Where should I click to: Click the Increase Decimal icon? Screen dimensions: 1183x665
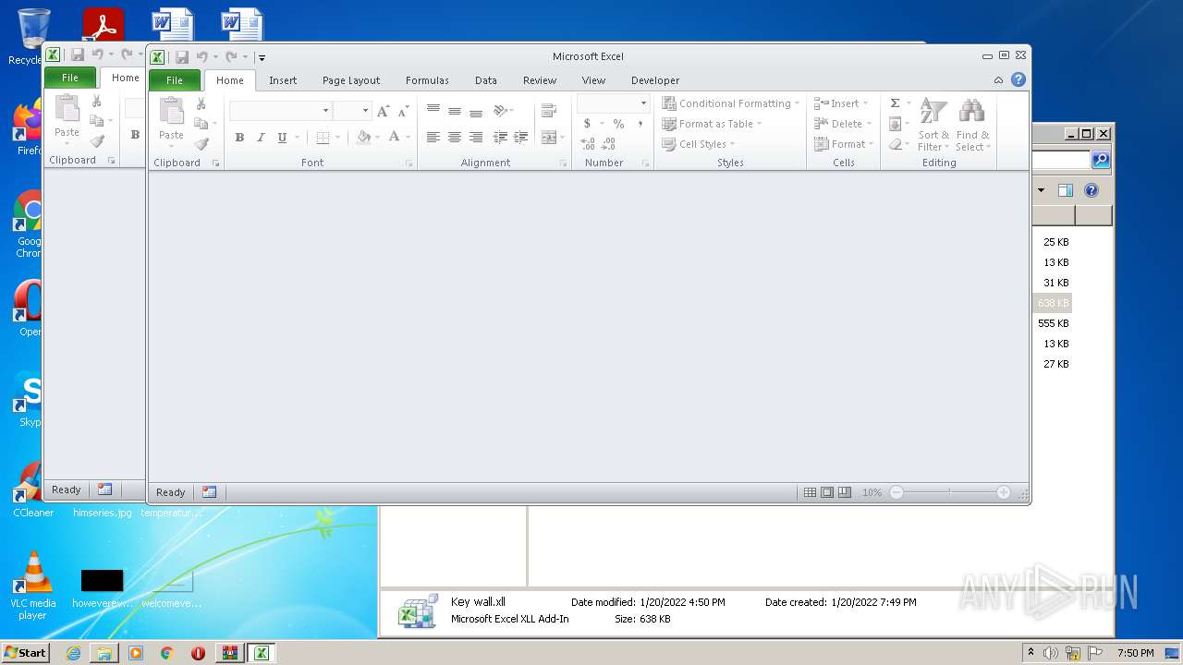(x=588, y=144)
